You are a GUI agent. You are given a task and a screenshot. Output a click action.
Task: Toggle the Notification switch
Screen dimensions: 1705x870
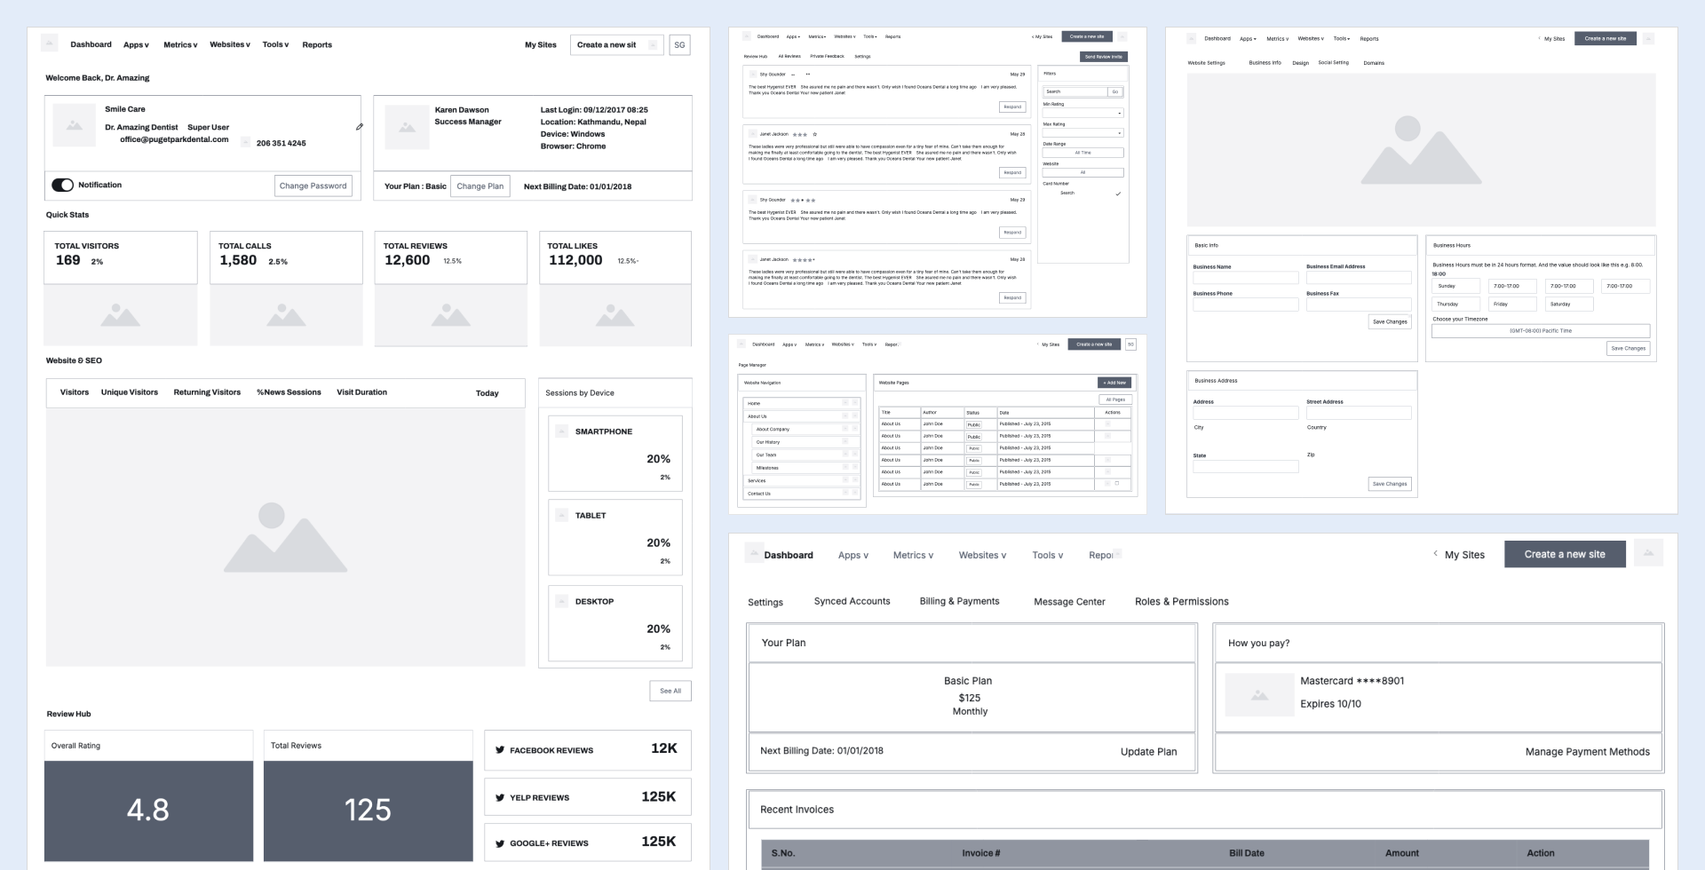coord(62,185)
